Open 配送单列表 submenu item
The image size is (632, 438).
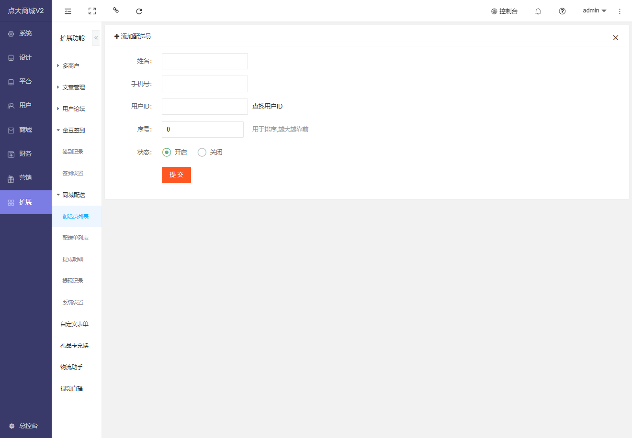coord(77,238)
